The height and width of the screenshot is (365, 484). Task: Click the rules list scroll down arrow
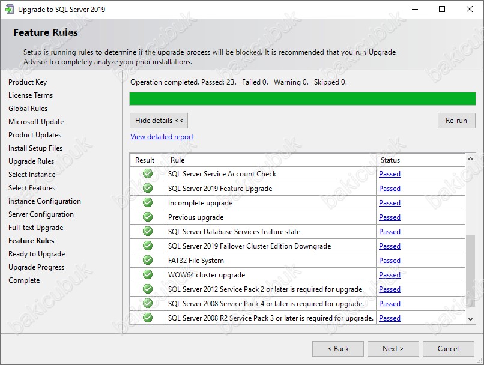(x=470, y=319)
